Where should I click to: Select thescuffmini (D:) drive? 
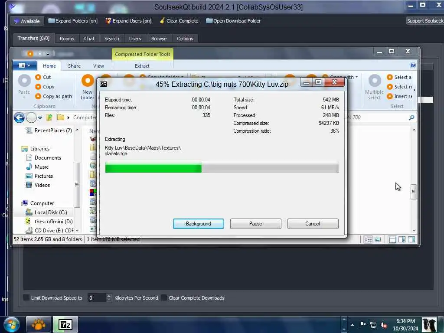(x=49, y=222)
